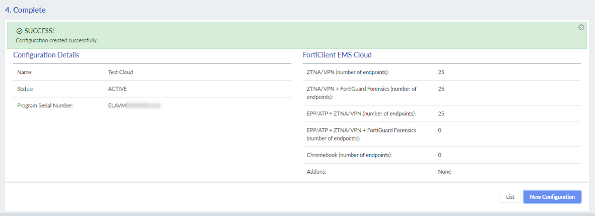Select the ELAVM program serial number
This screenshot has height=216, width=595.
tap(134, 105)
